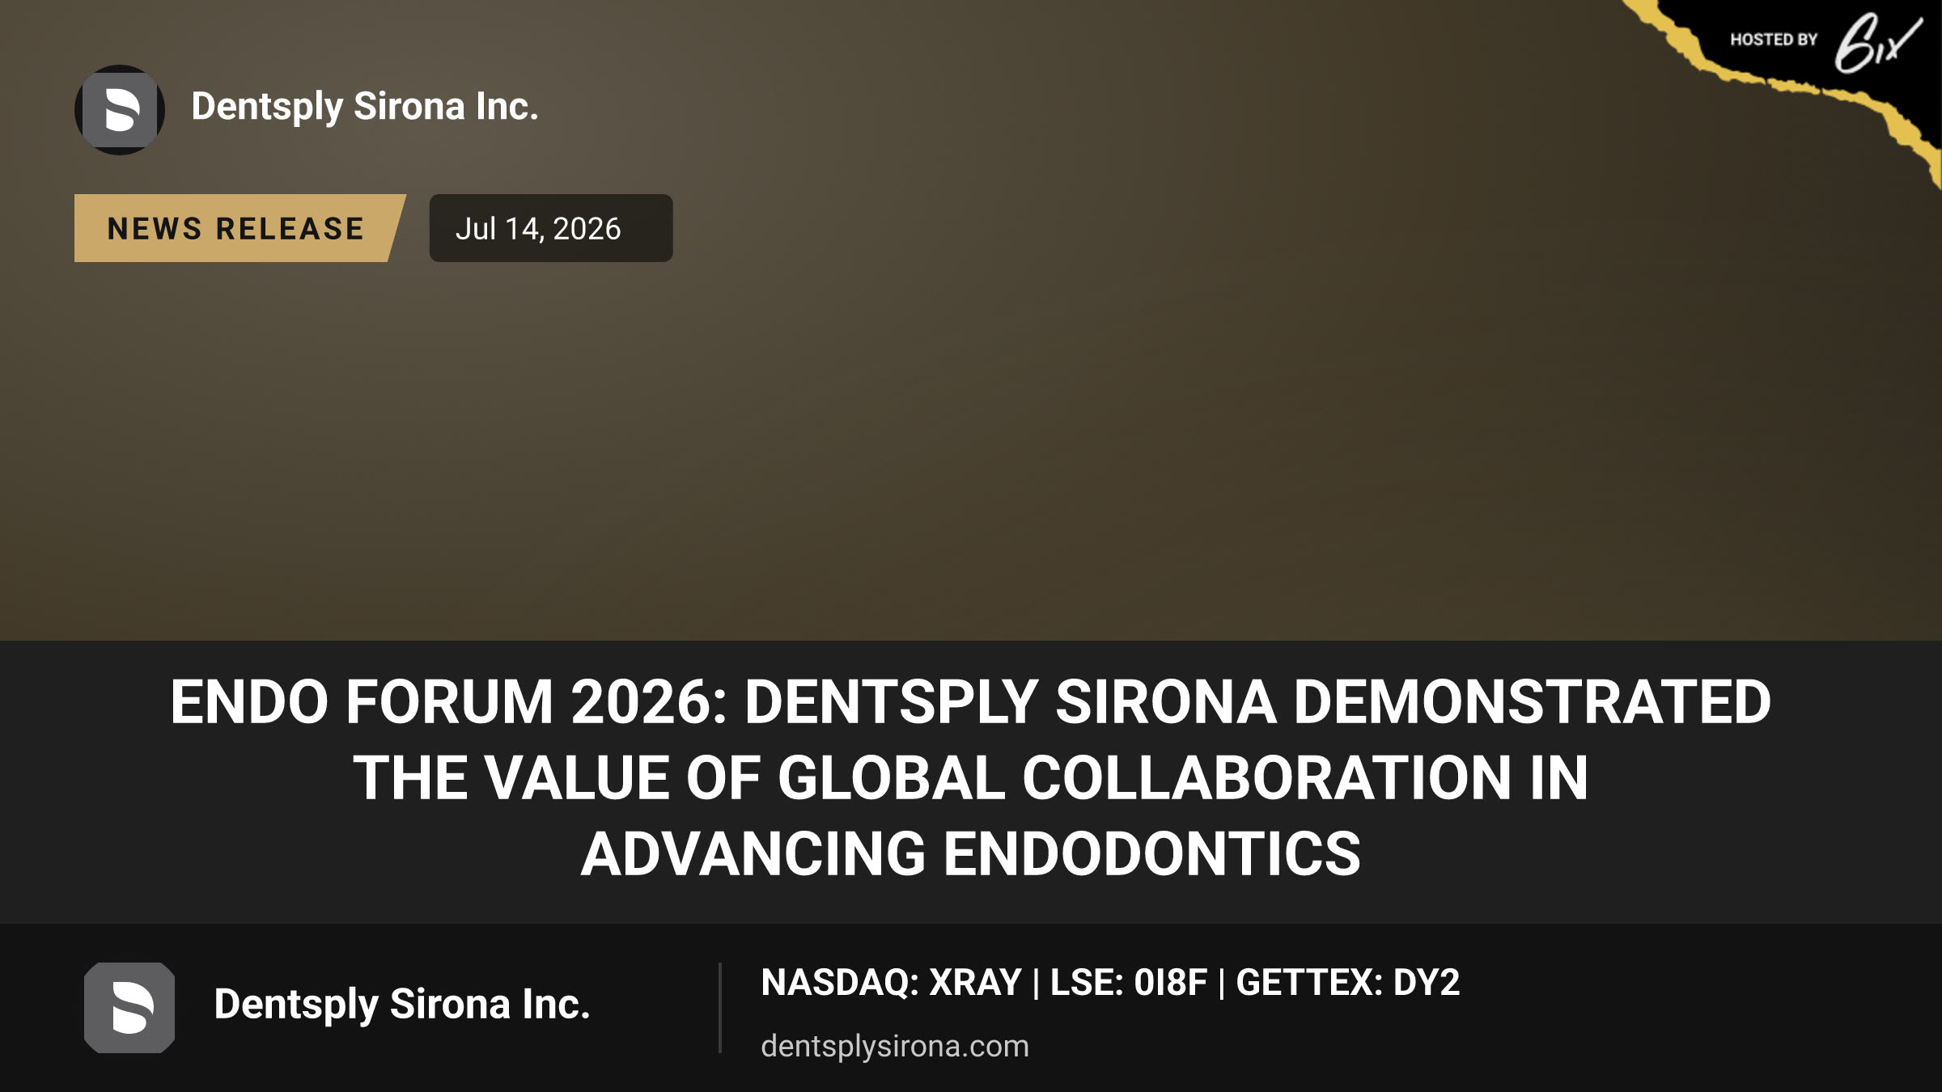The image size is (1942, 1092).
Task: Open the dentsplysirona.com website link
Action: [x=895, y=1046]
